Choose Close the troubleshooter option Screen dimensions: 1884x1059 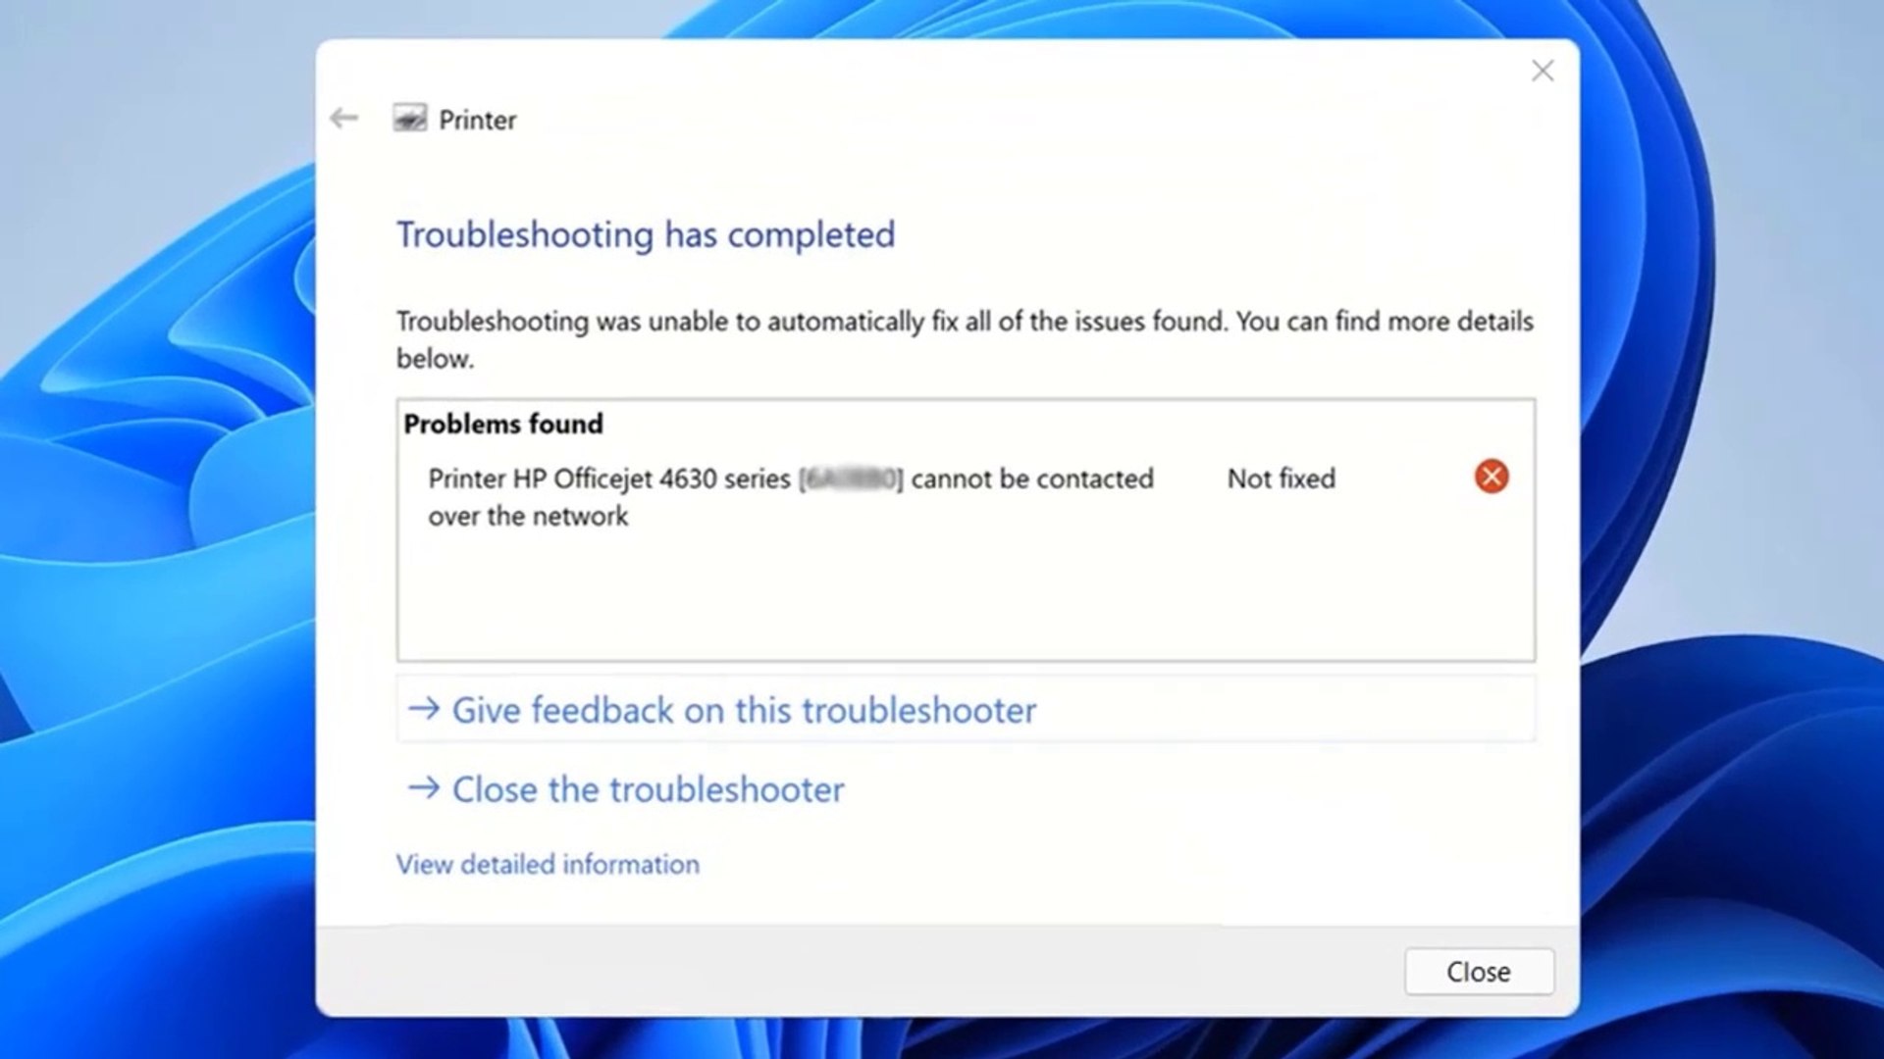pos(648,789)
